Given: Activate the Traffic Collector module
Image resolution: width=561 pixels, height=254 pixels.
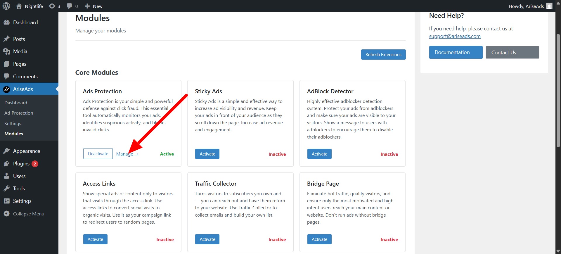Looking at the screenshot, I should pos(207,239).
